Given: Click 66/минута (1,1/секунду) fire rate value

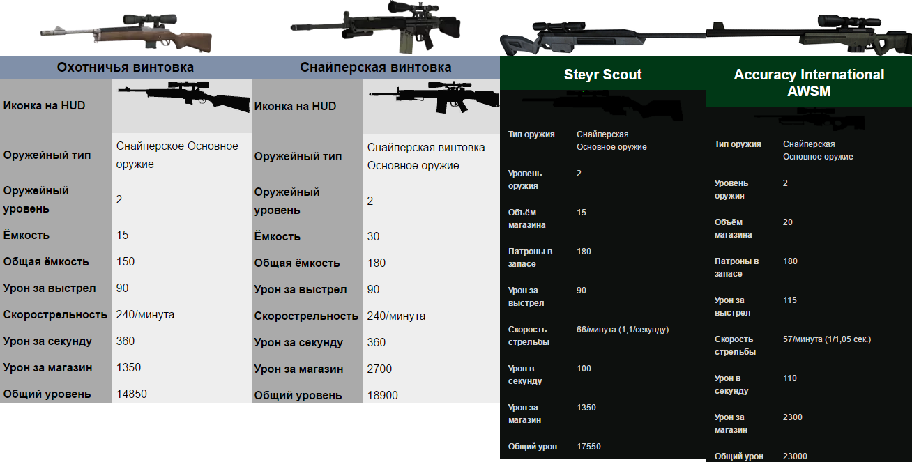Looking at the screenshot, I should pos(623,329).
